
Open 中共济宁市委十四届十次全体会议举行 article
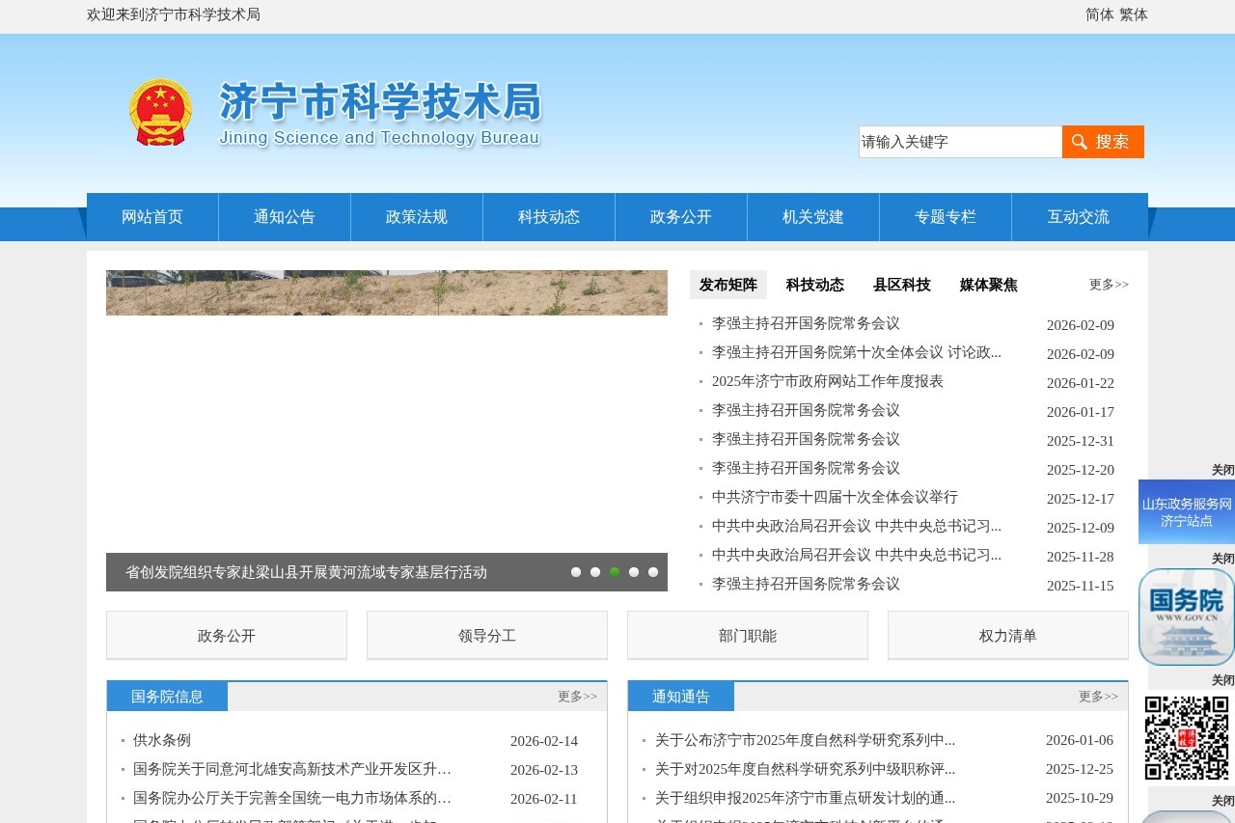[x=835, y=497]
